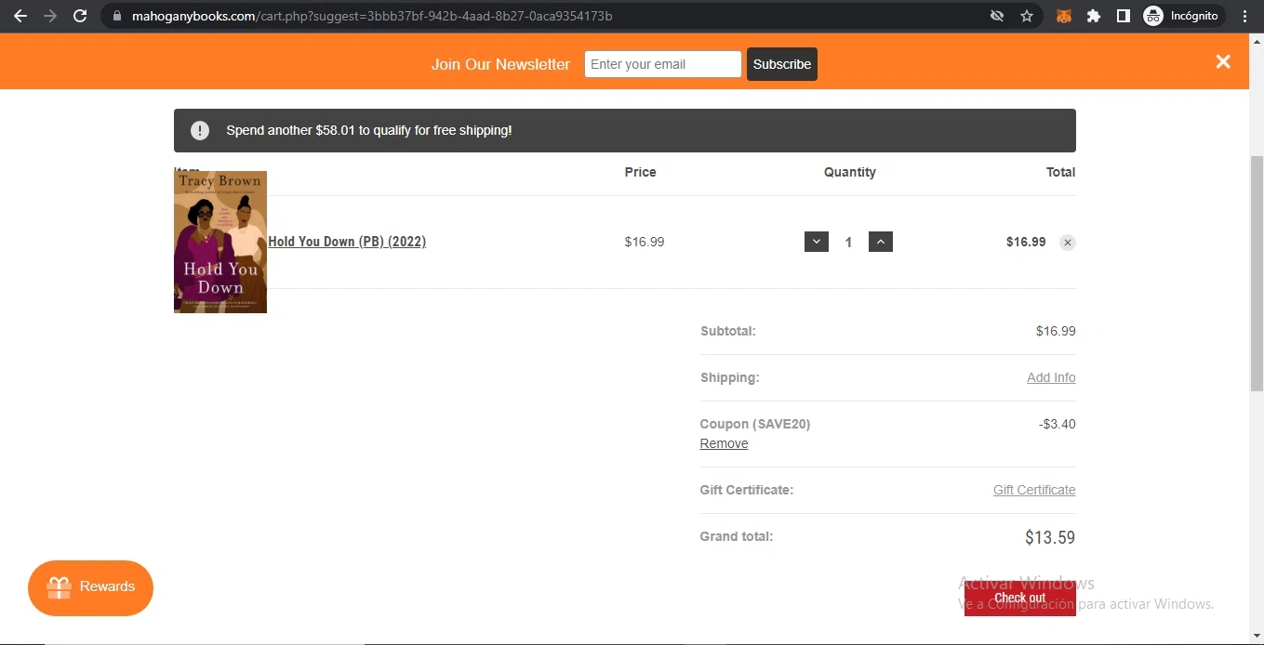The image size is (1264, 645).
Task: Click the Quantity column header
Action: point(850,172)
